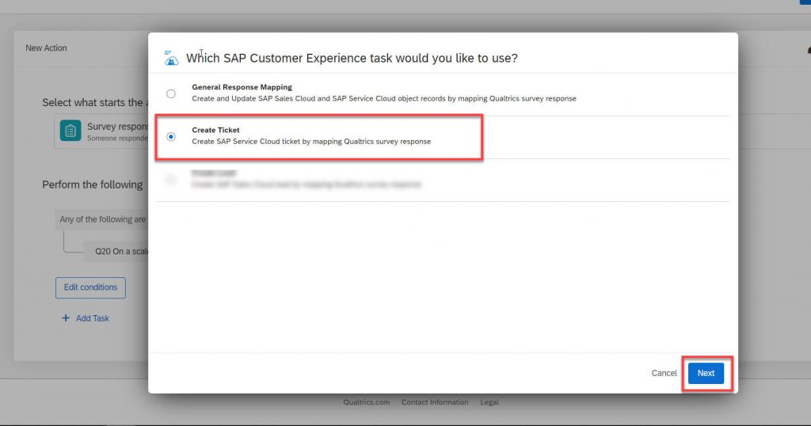Click the dialog title about SAP task
The height and width of the screenshot is (426, 811).
(352, 58)
